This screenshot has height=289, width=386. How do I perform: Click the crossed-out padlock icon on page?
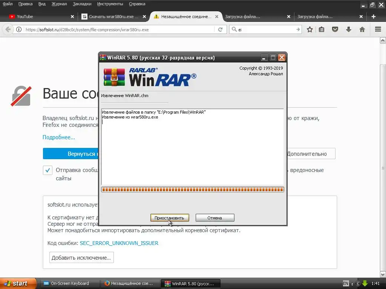point(21,96)
